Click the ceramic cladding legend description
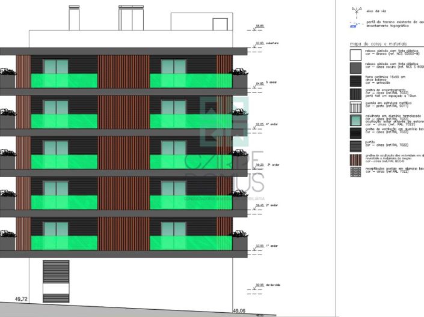This screenshot has height=317, width=424. click(386, 80)
